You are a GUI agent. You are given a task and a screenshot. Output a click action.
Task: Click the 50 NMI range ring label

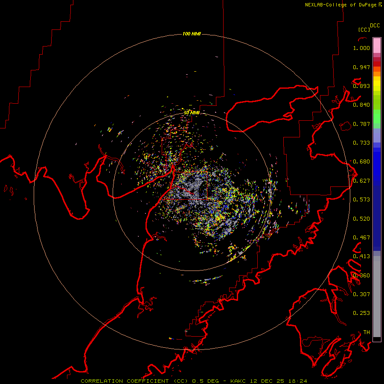[192, 113]
